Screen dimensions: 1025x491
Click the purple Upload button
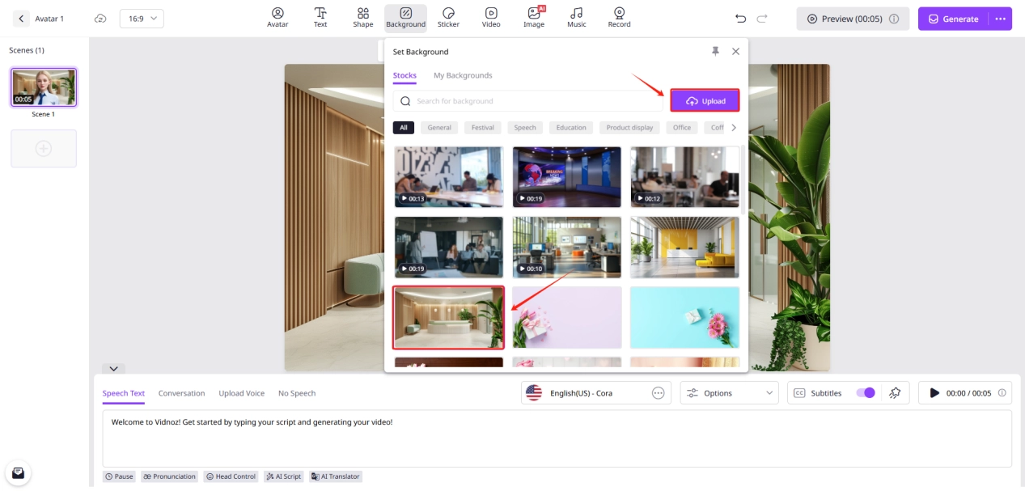(x=705, y=101)
